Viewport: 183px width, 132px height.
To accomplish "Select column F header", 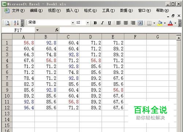I will pos(135,37).
